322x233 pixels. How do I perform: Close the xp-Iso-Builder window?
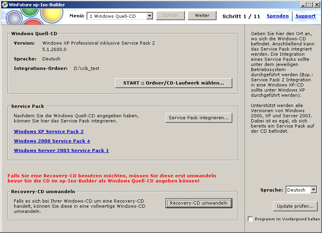pos(317,4)
